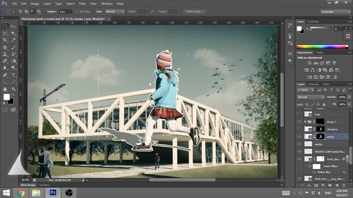353x198 pixels.
Task: Click Create new group folder icon
Action: [x=330, y=185]
